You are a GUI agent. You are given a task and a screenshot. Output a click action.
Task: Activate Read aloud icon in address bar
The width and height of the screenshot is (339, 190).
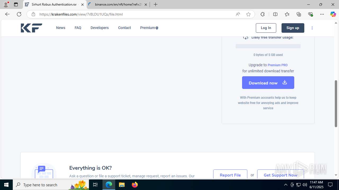238,14
